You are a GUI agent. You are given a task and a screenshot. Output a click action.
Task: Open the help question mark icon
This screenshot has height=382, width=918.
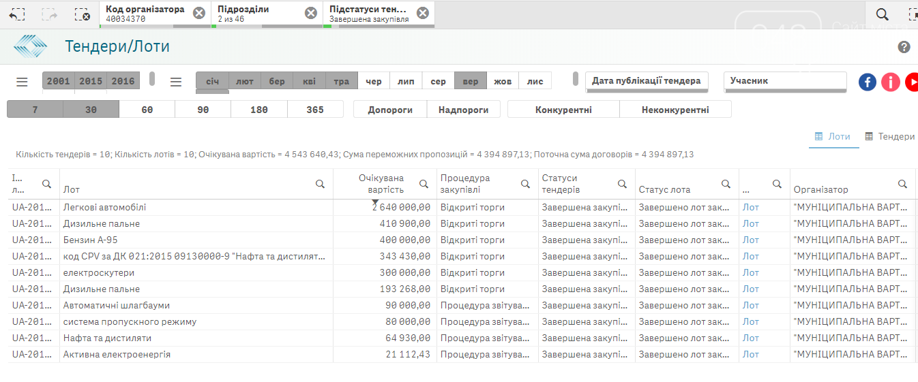click(904, 47)
